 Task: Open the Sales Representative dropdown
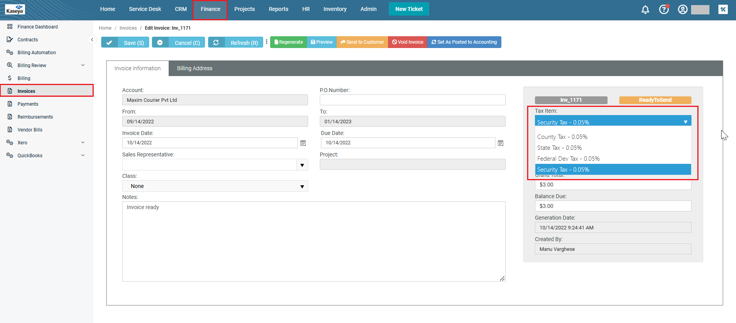point(302,165)
